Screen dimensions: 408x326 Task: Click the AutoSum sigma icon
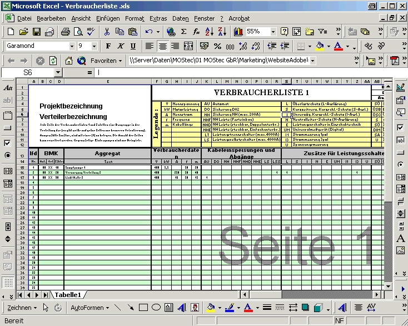coord(183,32)
